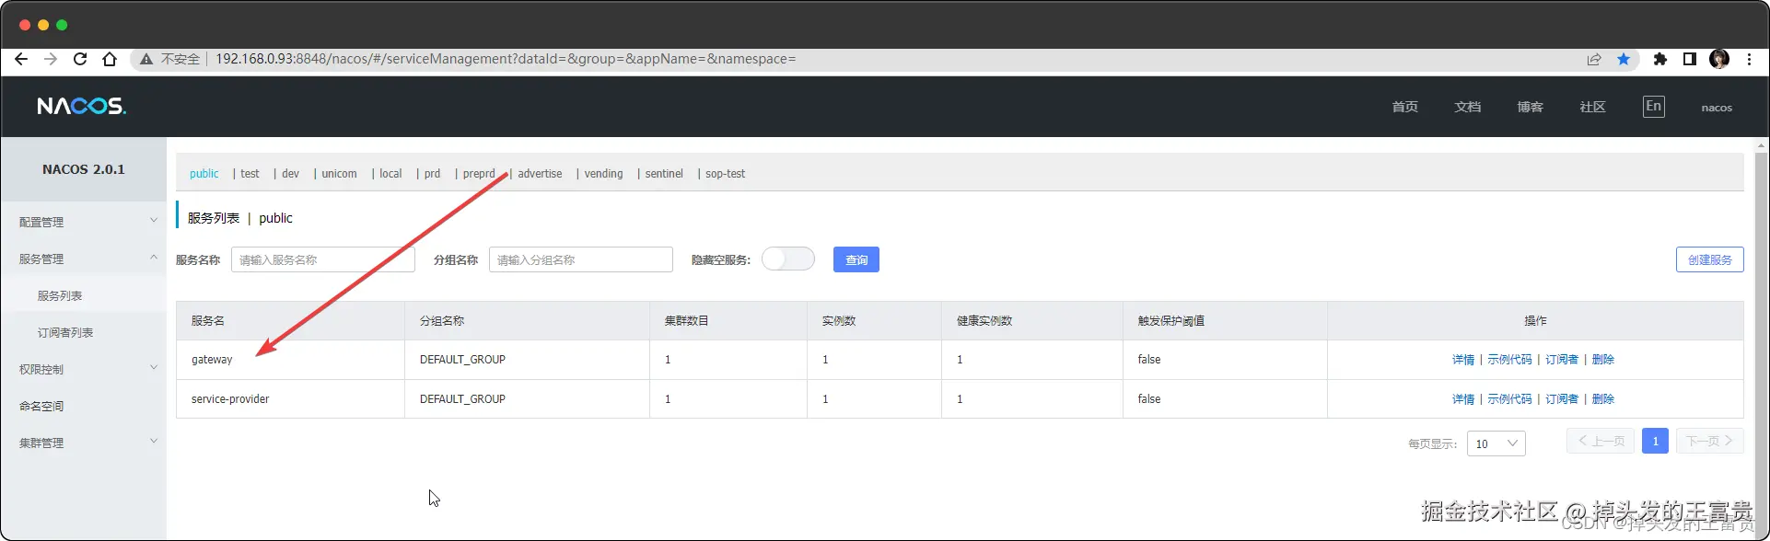Viewport: 1770px width, 541px height.
Task: Select the local namespace tab
Action: tap(390, 173)
